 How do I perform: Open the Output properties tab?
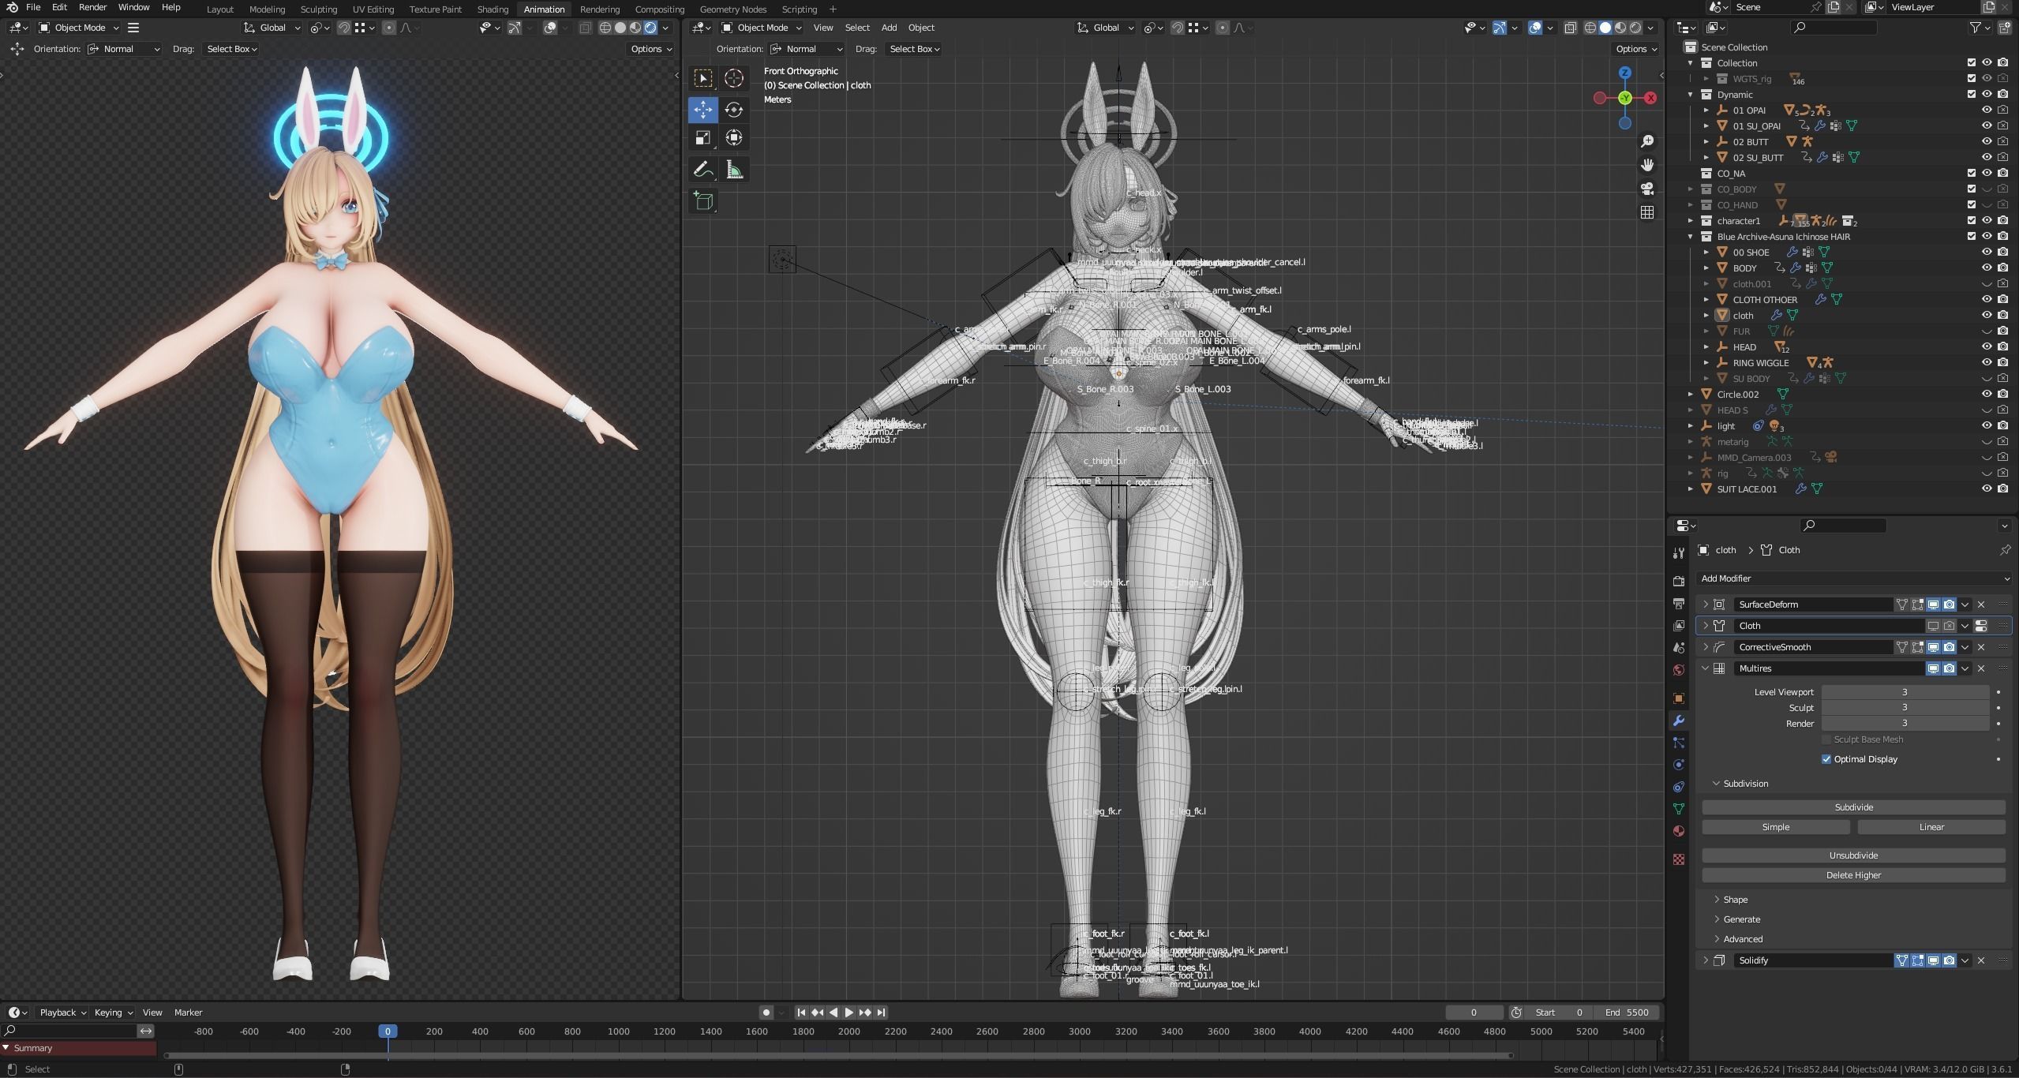[x=1679, y=603]
